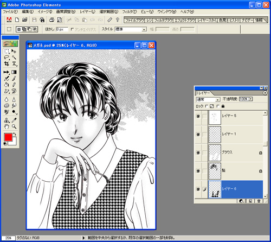This screenshot has width=271, height=242.
Task: Select the Magic Wand tool
Action: [14, 58]
